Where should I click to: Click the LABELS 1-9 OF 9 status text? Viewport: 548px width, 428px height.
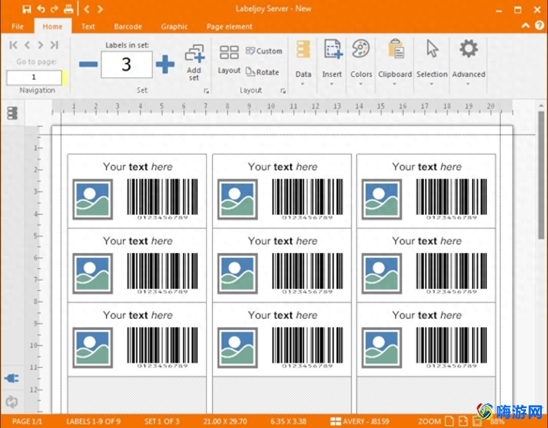93,421
